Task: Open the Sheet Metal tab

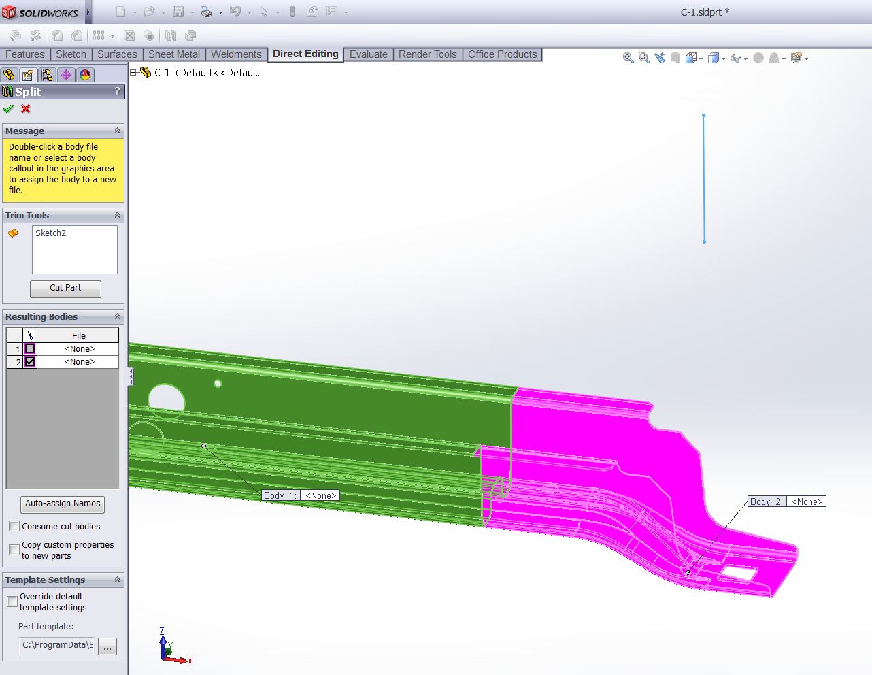Action: (x=173, y=54)
